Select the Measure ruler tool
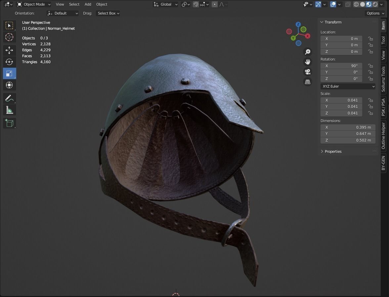This screenshot has width=389, height=297. pyautogui.click(x=9, y=110)
